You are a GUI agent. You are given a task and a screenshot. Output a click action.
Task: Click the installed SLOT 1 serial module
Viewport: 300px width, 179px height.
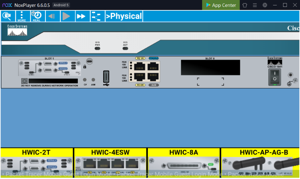click(x=50, y=68)
